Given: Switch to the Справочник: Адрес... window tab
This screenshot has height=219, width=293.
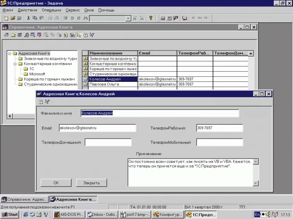Looking at the screenshot, I should point(24,200).
